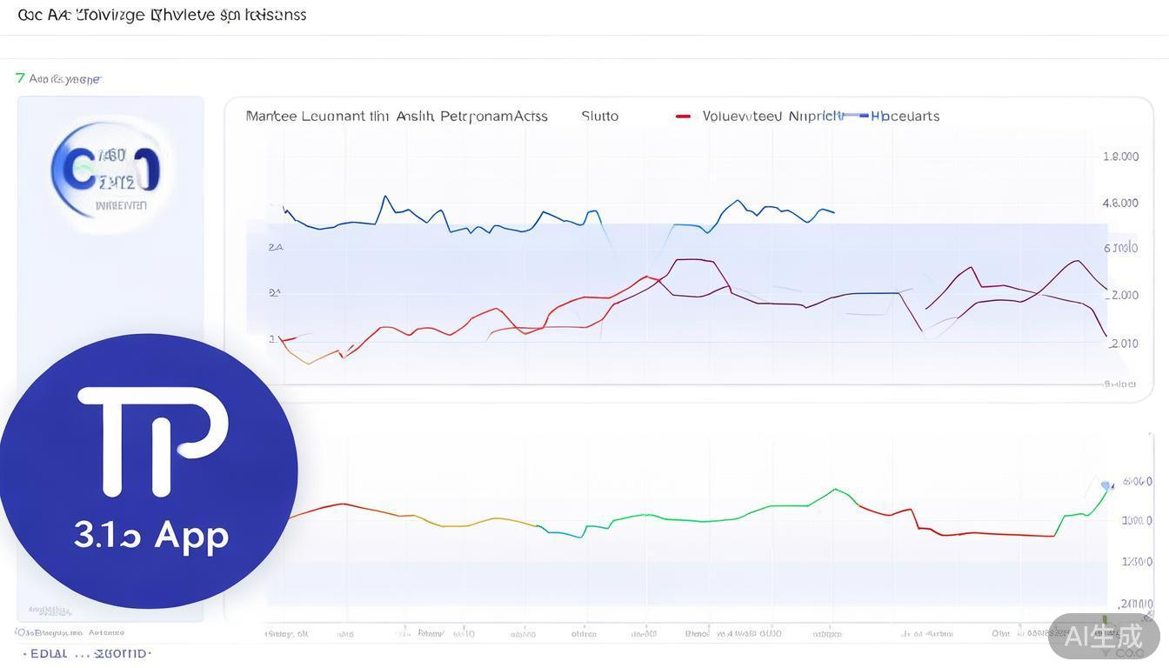Click the green segment peak in lower chart

click(x=834, y=489)
